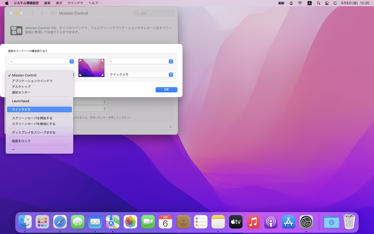Image resolution: width=374 pixels, height=234 pixels.
Task: Click the desktop preview thumbnail in dialog
Action: point(91,68)
